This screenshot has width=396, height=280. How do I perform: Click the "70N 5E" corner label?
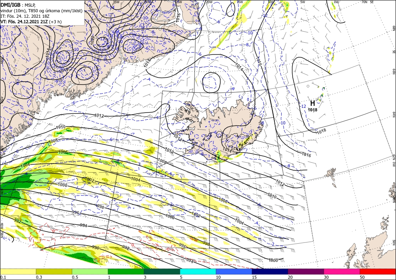pyautogui.click(x=367, y=2)
